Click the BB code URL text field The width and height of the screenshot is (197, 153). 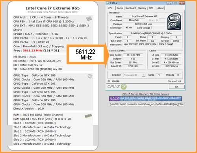pyautogui.click(x=147, y=104)
